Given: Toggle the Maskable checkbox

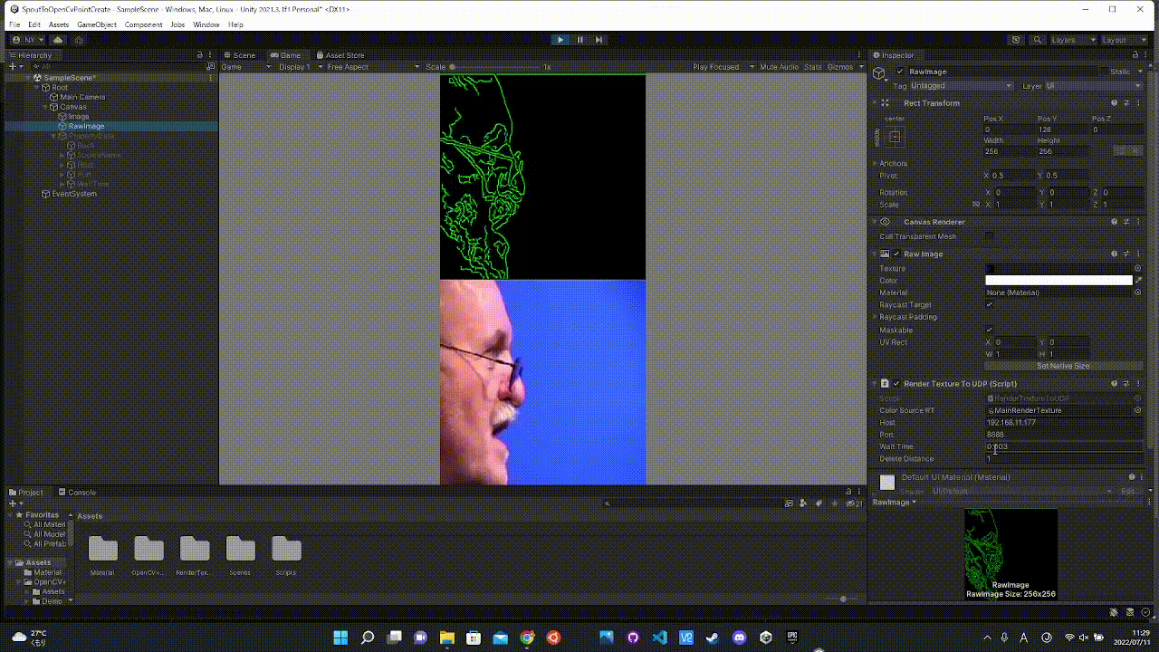Looking at the screenshot, I should click(989, 330).
